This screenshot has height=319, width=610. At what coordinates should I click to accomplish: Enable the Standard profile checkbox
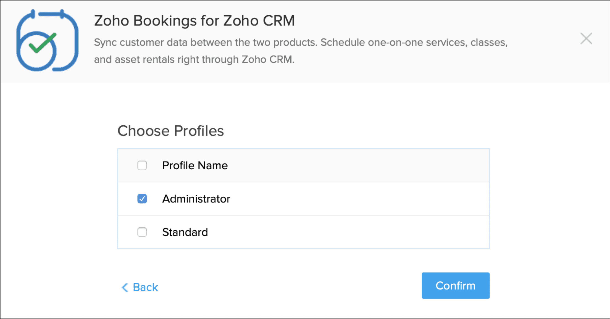142,232
